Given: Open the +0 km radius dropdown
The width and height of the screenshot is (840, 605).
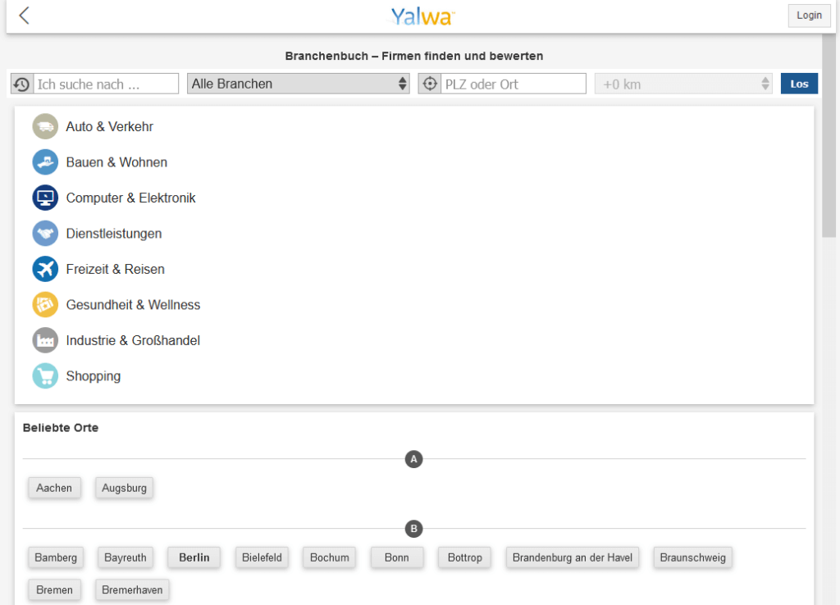Looking at the screenshot, I should point(682,84).
